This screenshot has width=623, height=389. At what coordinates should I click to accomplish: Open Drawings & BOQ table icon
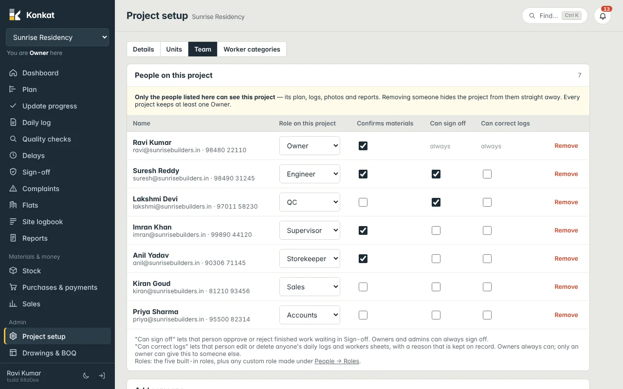13,353
